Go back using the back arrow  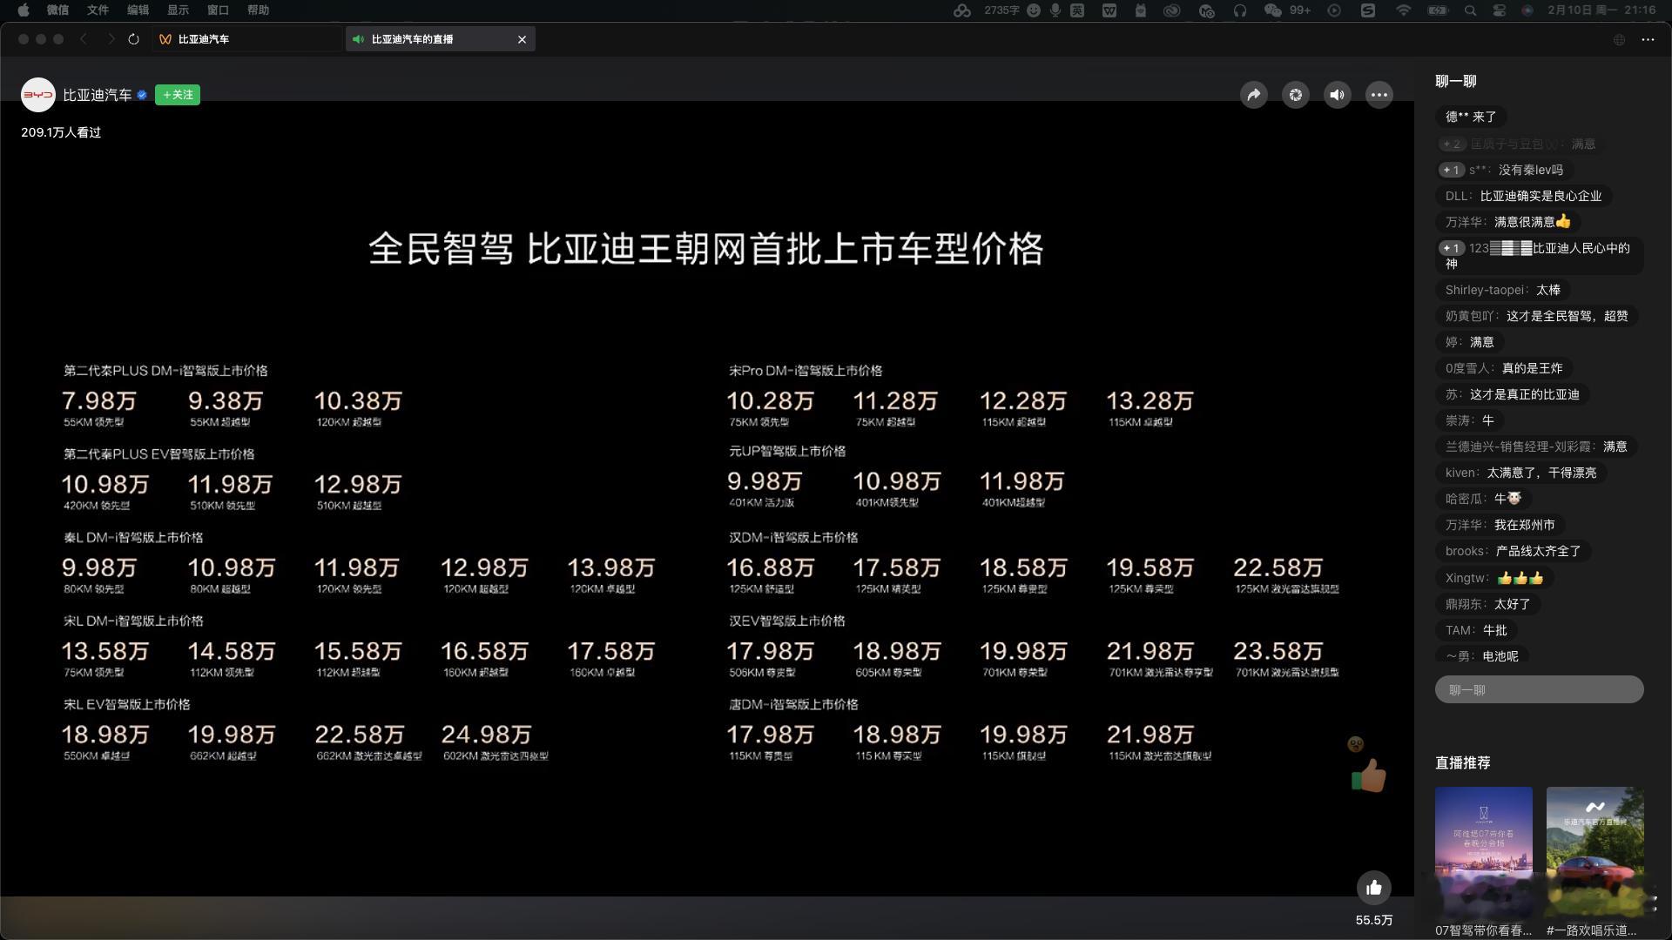coord(84,39)
